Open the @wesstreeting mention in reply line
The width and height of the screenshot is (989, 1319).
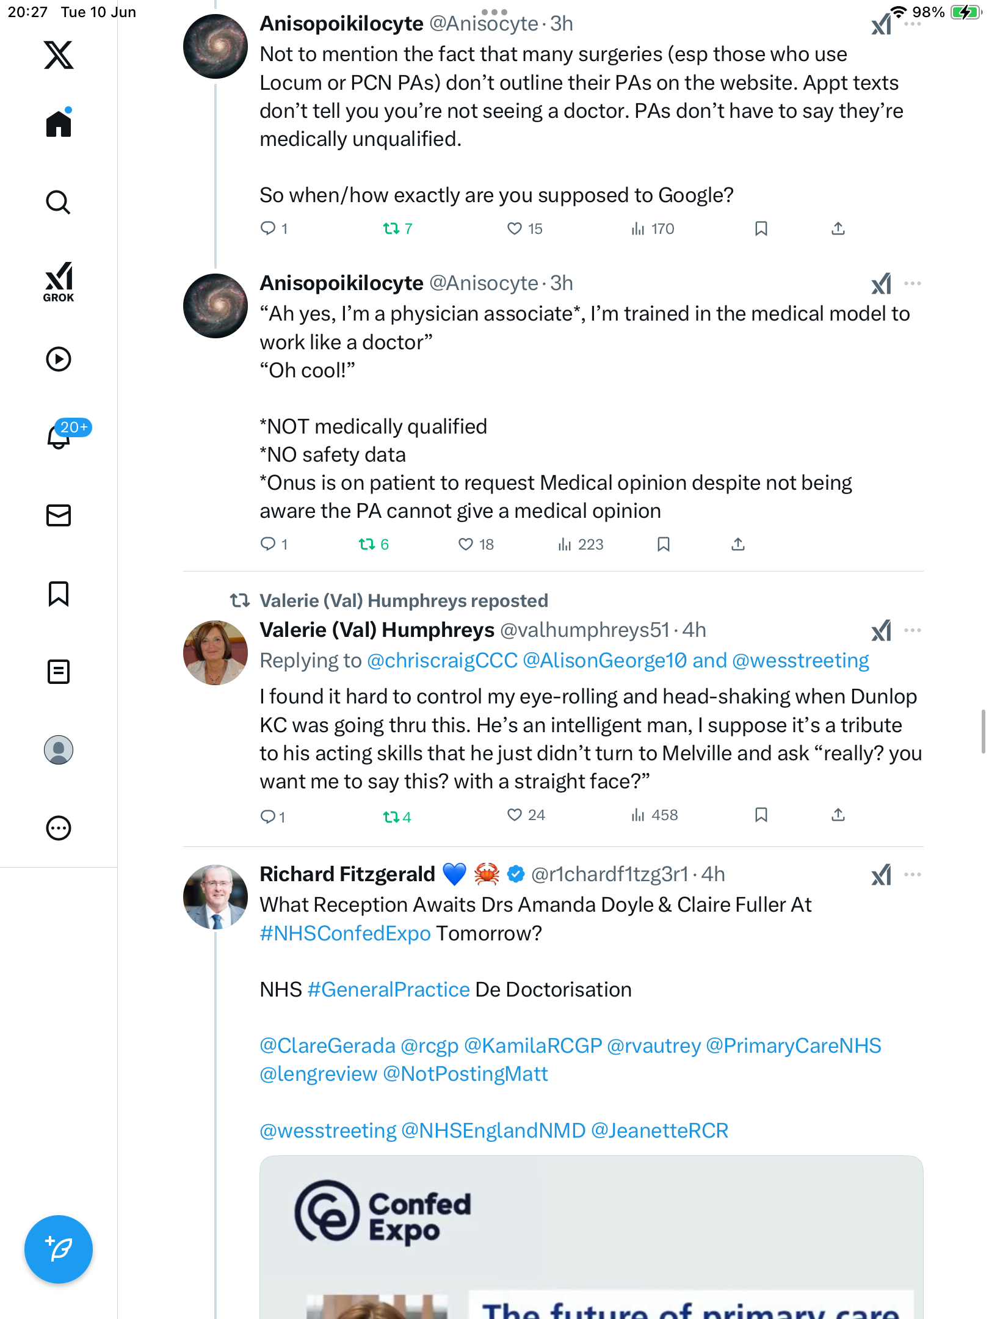point(800,660)
